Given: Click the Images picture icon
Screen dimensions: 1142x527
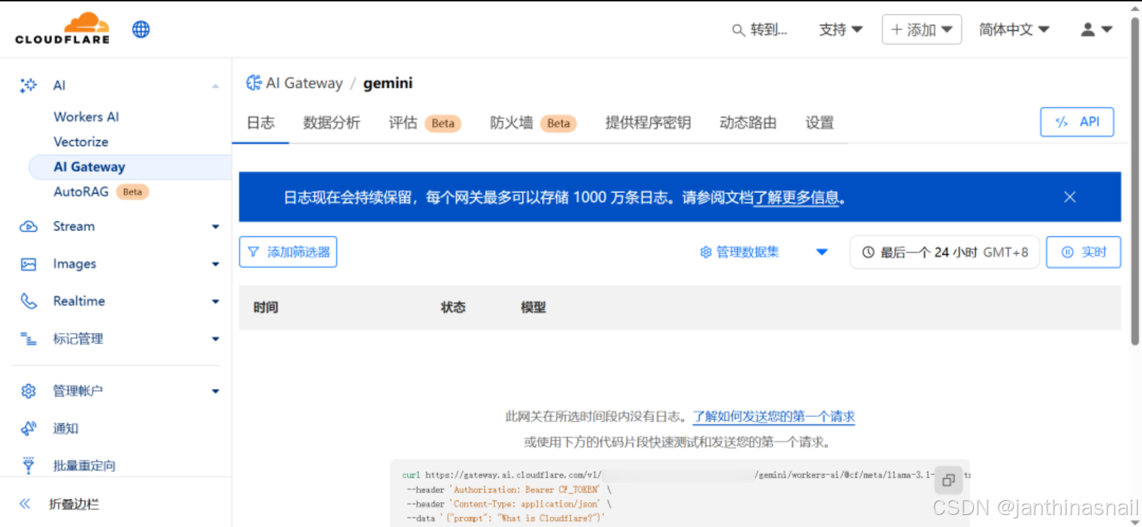Looking at the screenshot, I should pos(28,264).
